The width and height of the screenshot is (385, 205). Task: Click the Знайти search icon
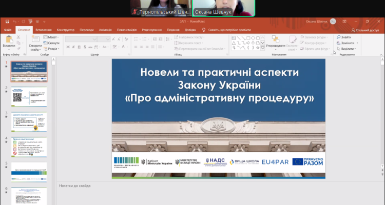tap(339, 37)
